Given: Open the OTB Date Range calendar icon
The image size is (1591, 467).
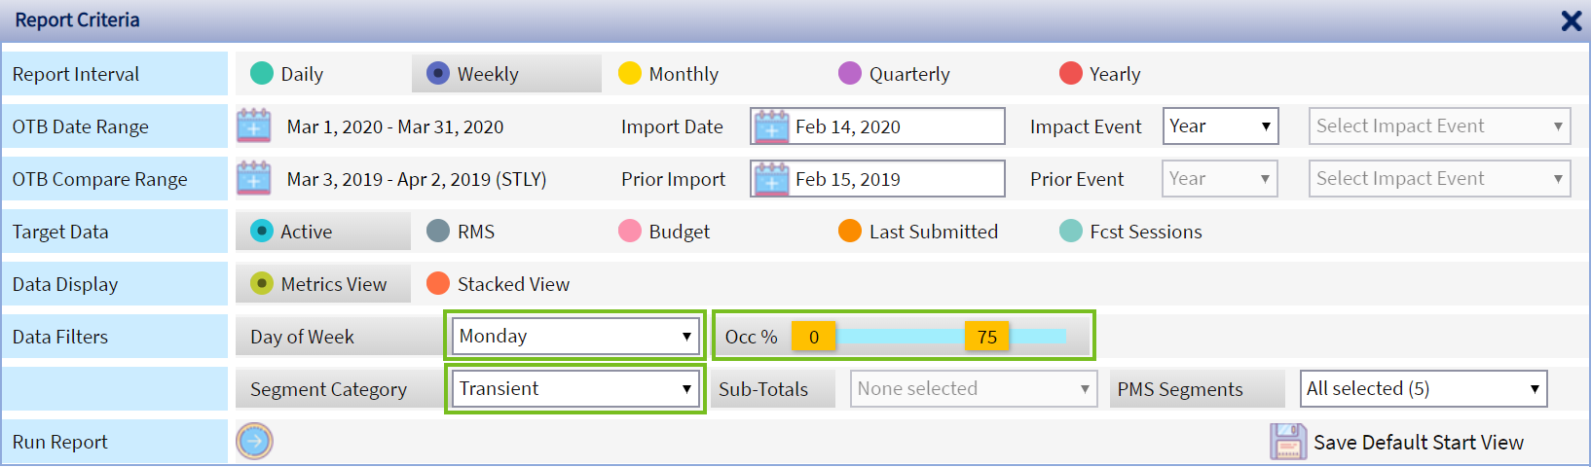Looking at the screenshot, I should (254, 126).
